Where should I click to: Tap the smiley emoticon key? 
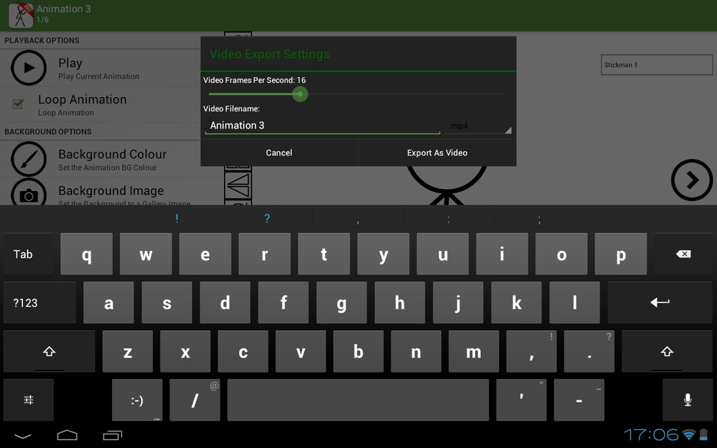tap(137, 400)
